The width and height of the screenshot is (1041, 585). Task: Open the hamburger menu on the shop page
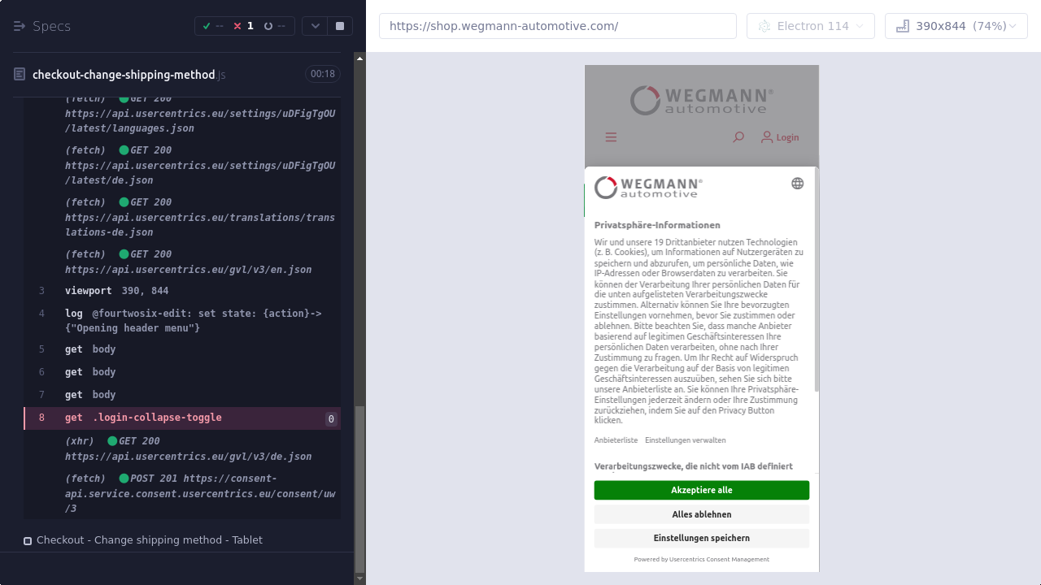(611, 137)
